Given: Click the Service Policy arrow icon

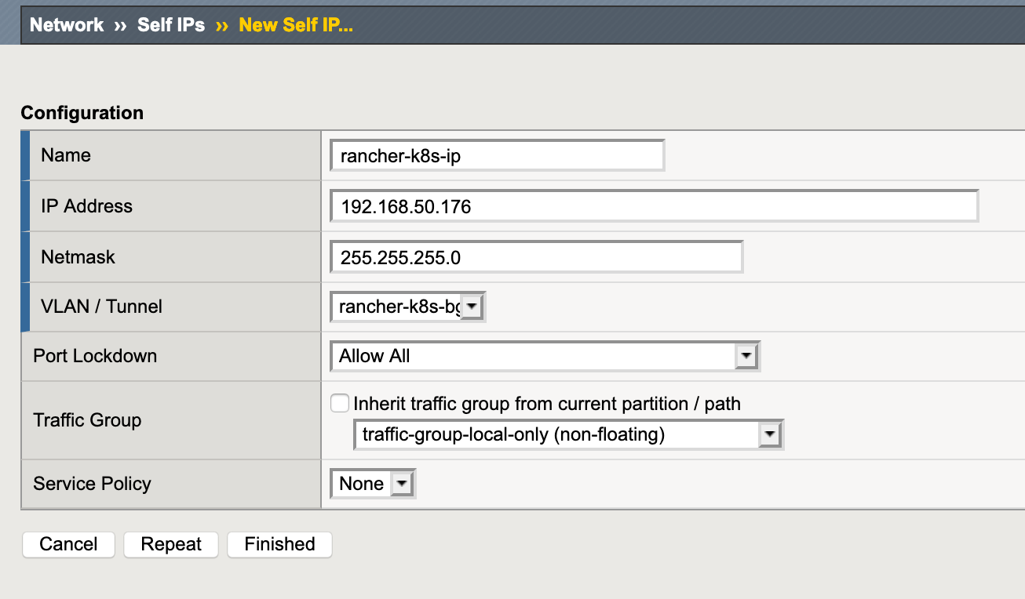Looking at the screenshot, I should (x=401, y=484).
